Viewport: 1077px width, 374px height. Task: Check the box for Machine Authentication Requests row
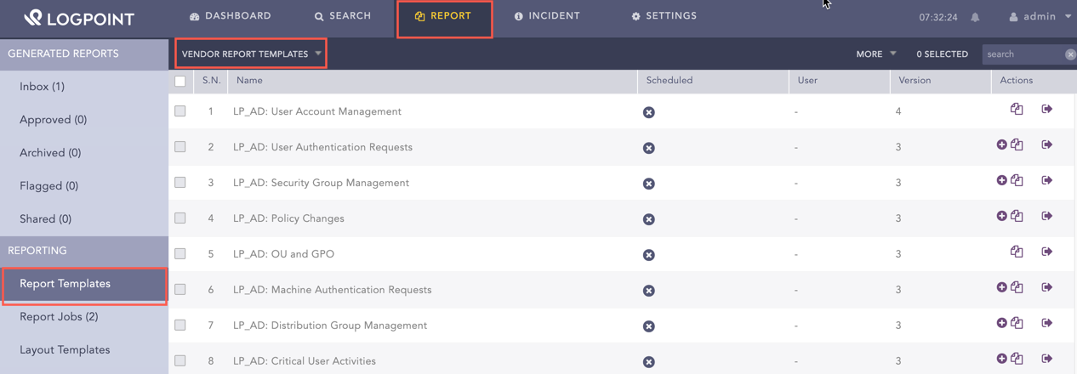[x=180, y=290]
